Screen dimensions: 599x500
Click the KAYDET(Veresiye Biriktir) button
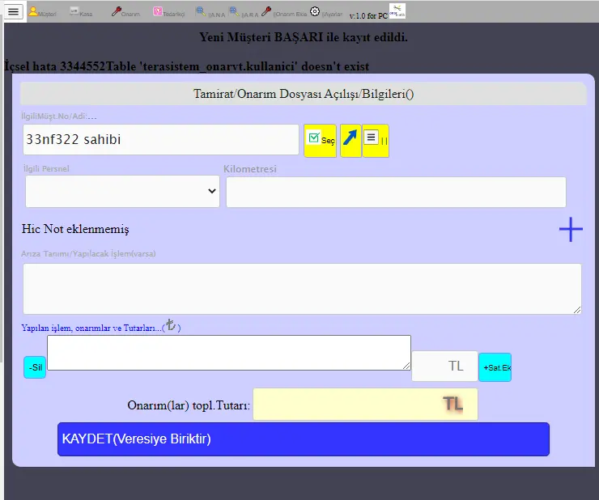[303, 439]
